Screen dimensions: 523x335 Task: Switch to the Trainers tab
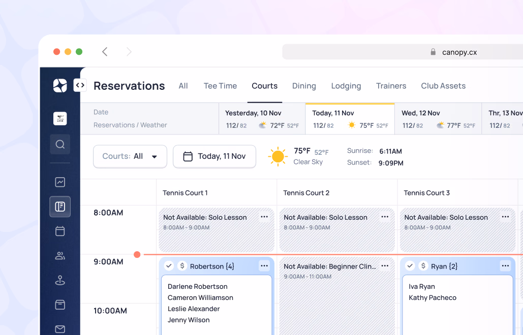click(391, 86)
